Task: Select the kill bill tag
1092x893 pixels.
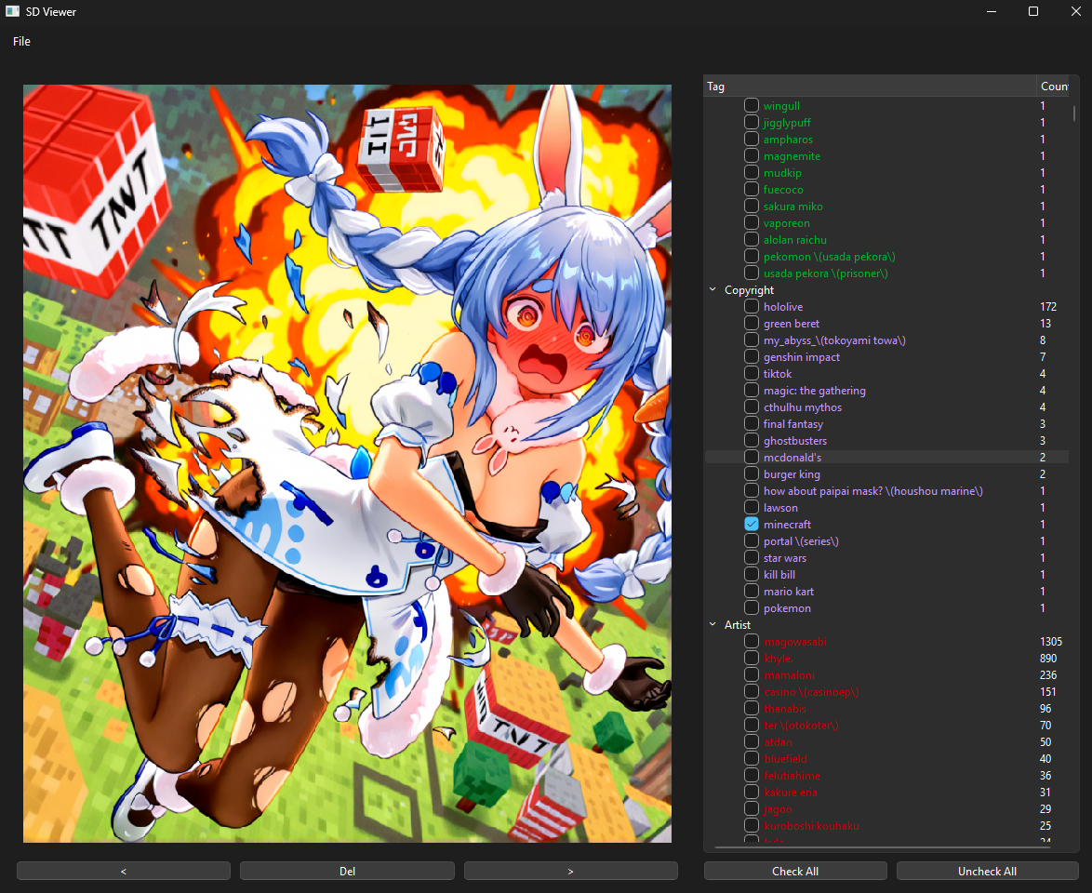Action: pyautogui.click(x=779, y=575)
